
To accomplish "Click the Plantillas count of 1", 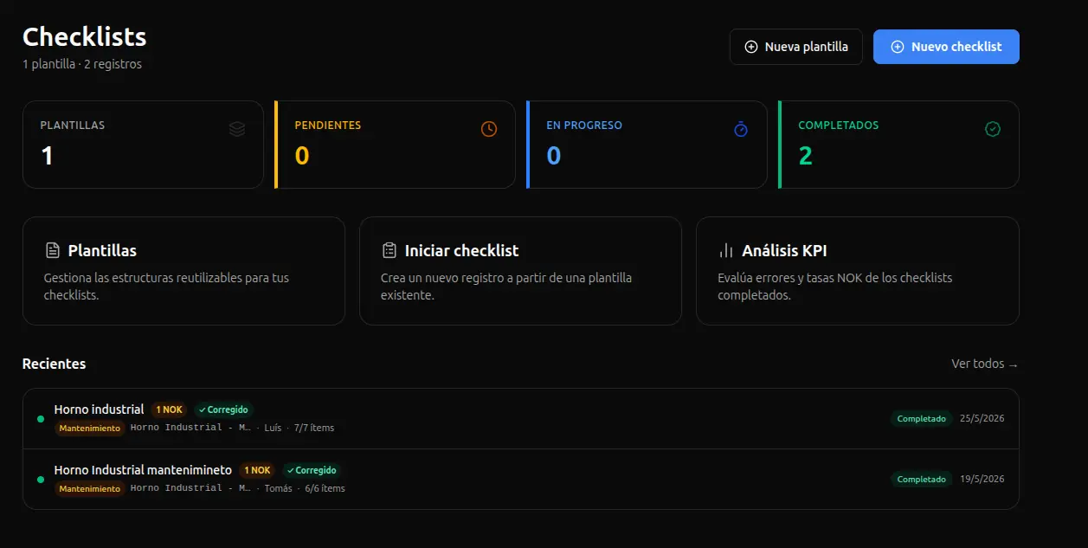I will (47, 156).
